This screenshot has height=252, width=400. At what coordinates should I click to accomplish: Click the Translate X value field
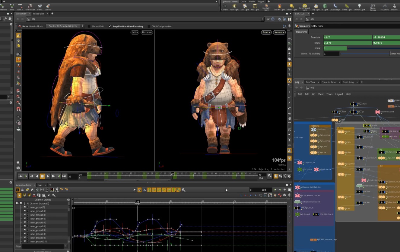pyautogui.click(x=348, y=38)
